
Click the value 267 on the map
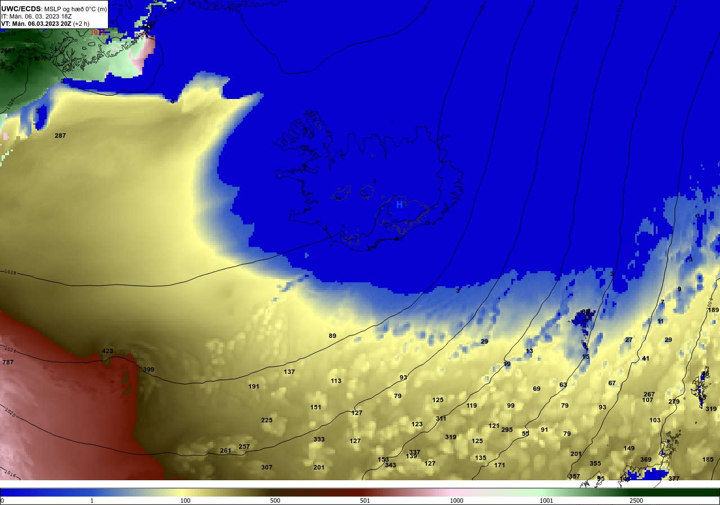tap(649, 394)
